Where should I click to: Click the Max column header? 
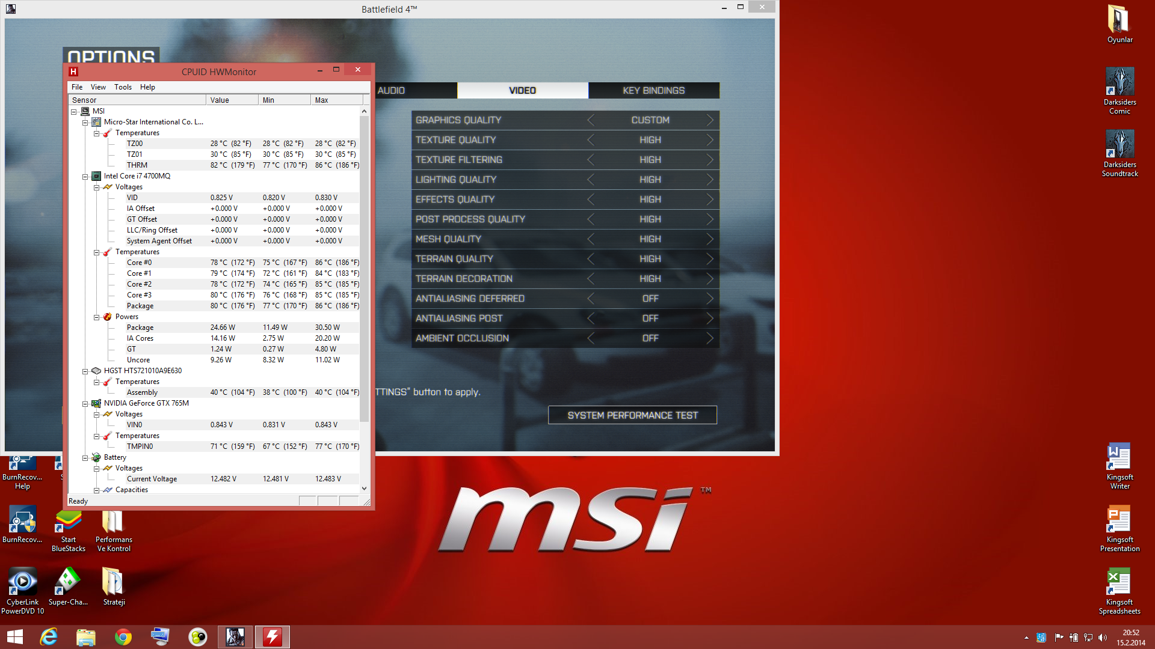pos(337,100)
